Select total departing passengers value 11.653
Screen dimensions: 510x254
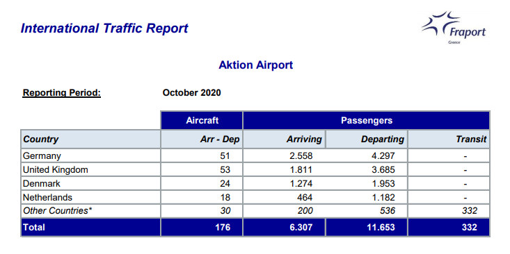[x=380, y=228]
